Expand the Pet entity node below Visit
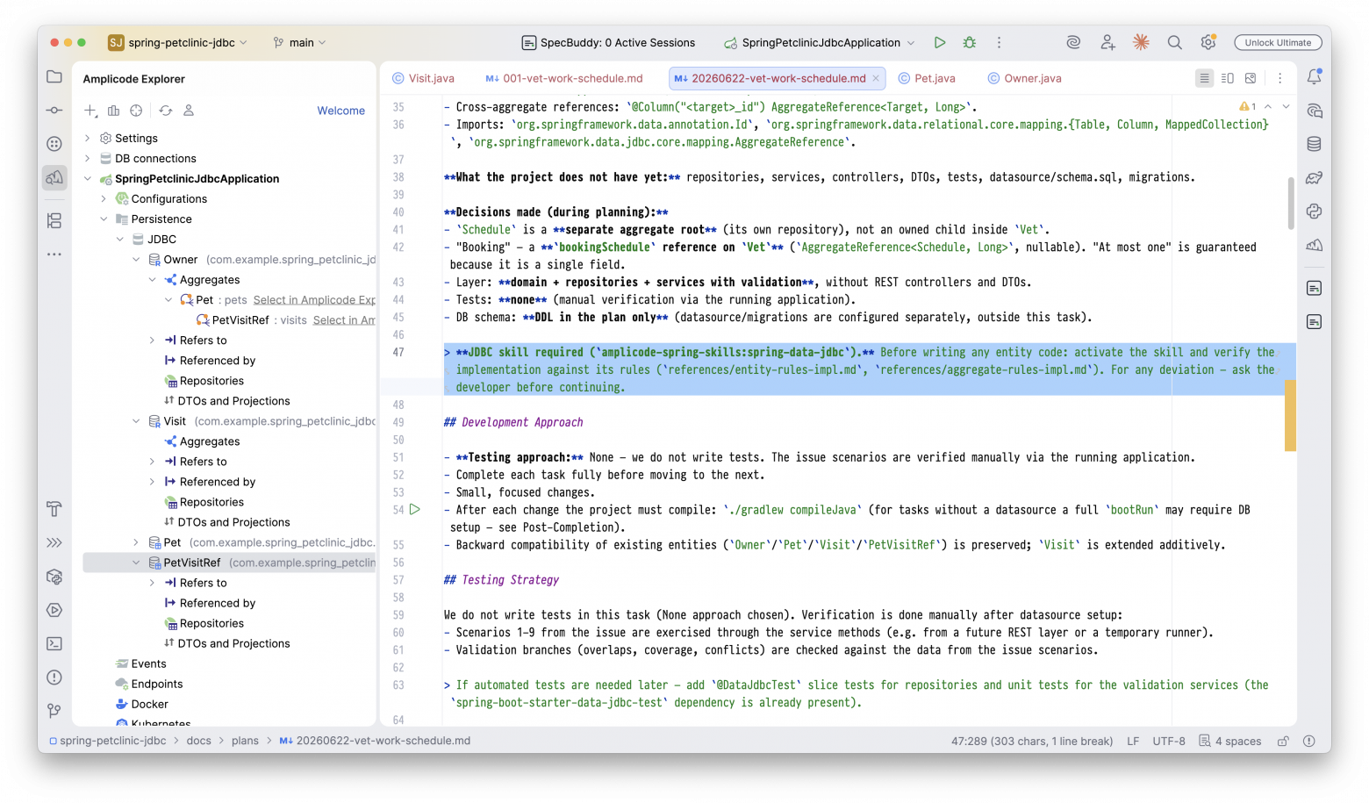The width and height of the screenshot is (1369, 803). coord(136,542)
